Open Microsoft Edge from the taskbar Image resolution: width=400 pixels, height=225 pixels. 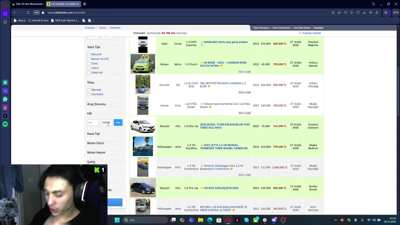[x=210, y=220]
